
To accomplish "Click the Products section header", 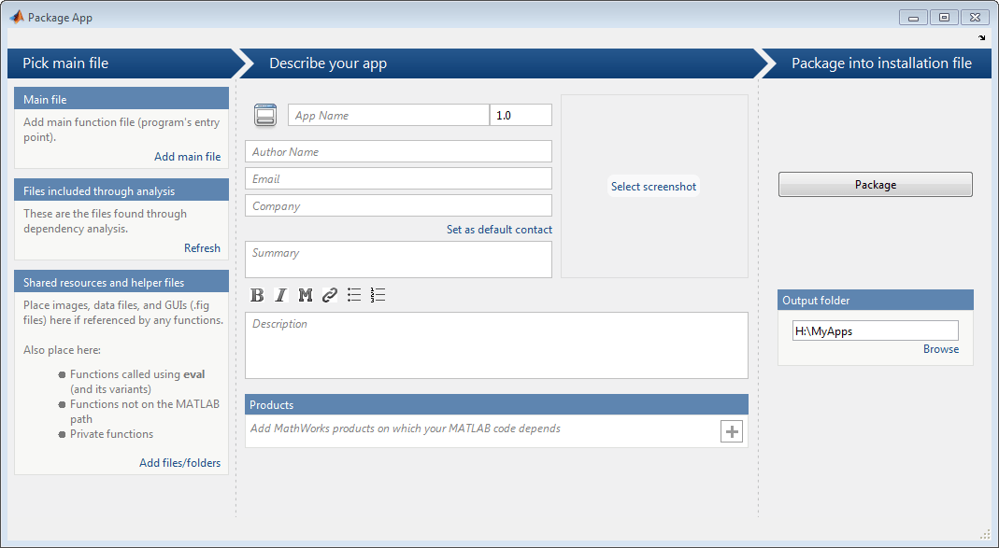I will (x=496, y=405).
